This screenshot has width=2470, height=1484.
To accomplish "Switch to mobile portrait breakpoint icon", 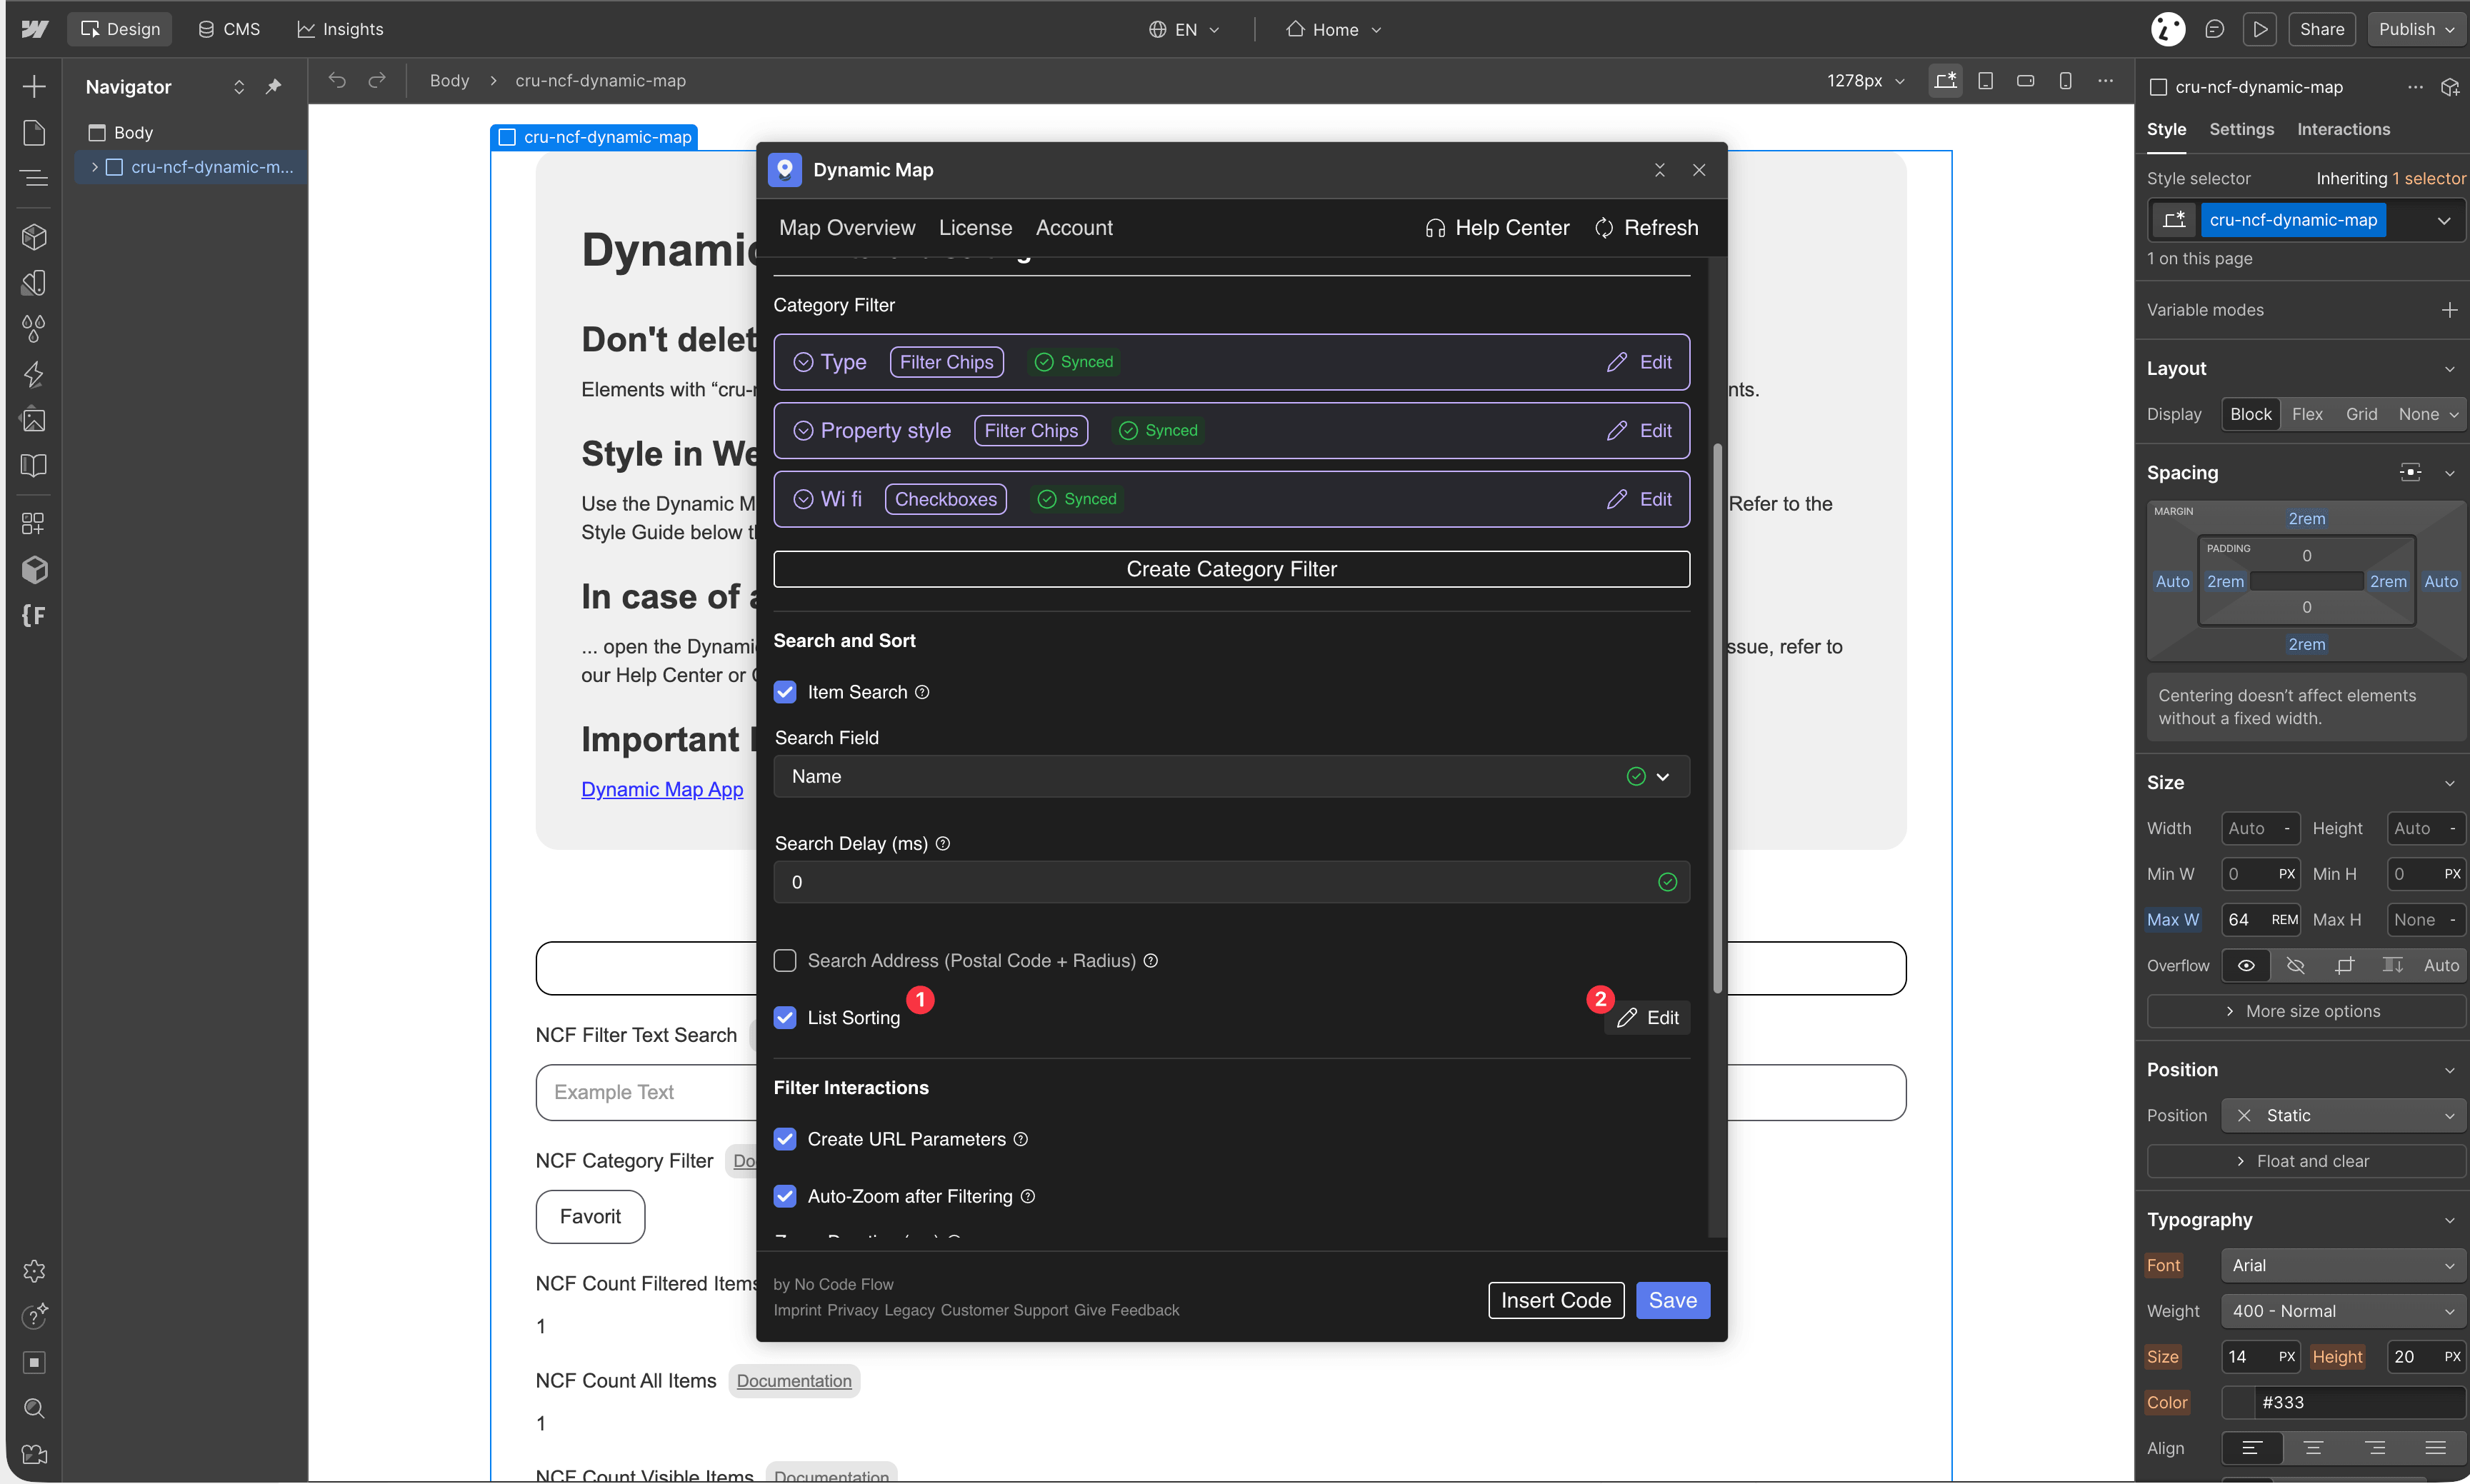I will pyautogui.click(x=2065, y=81).
